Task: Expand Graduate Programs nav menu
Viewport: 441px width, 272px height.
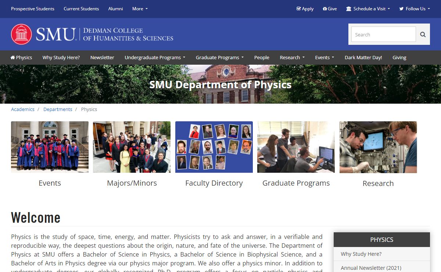Action: pos(220,57)
